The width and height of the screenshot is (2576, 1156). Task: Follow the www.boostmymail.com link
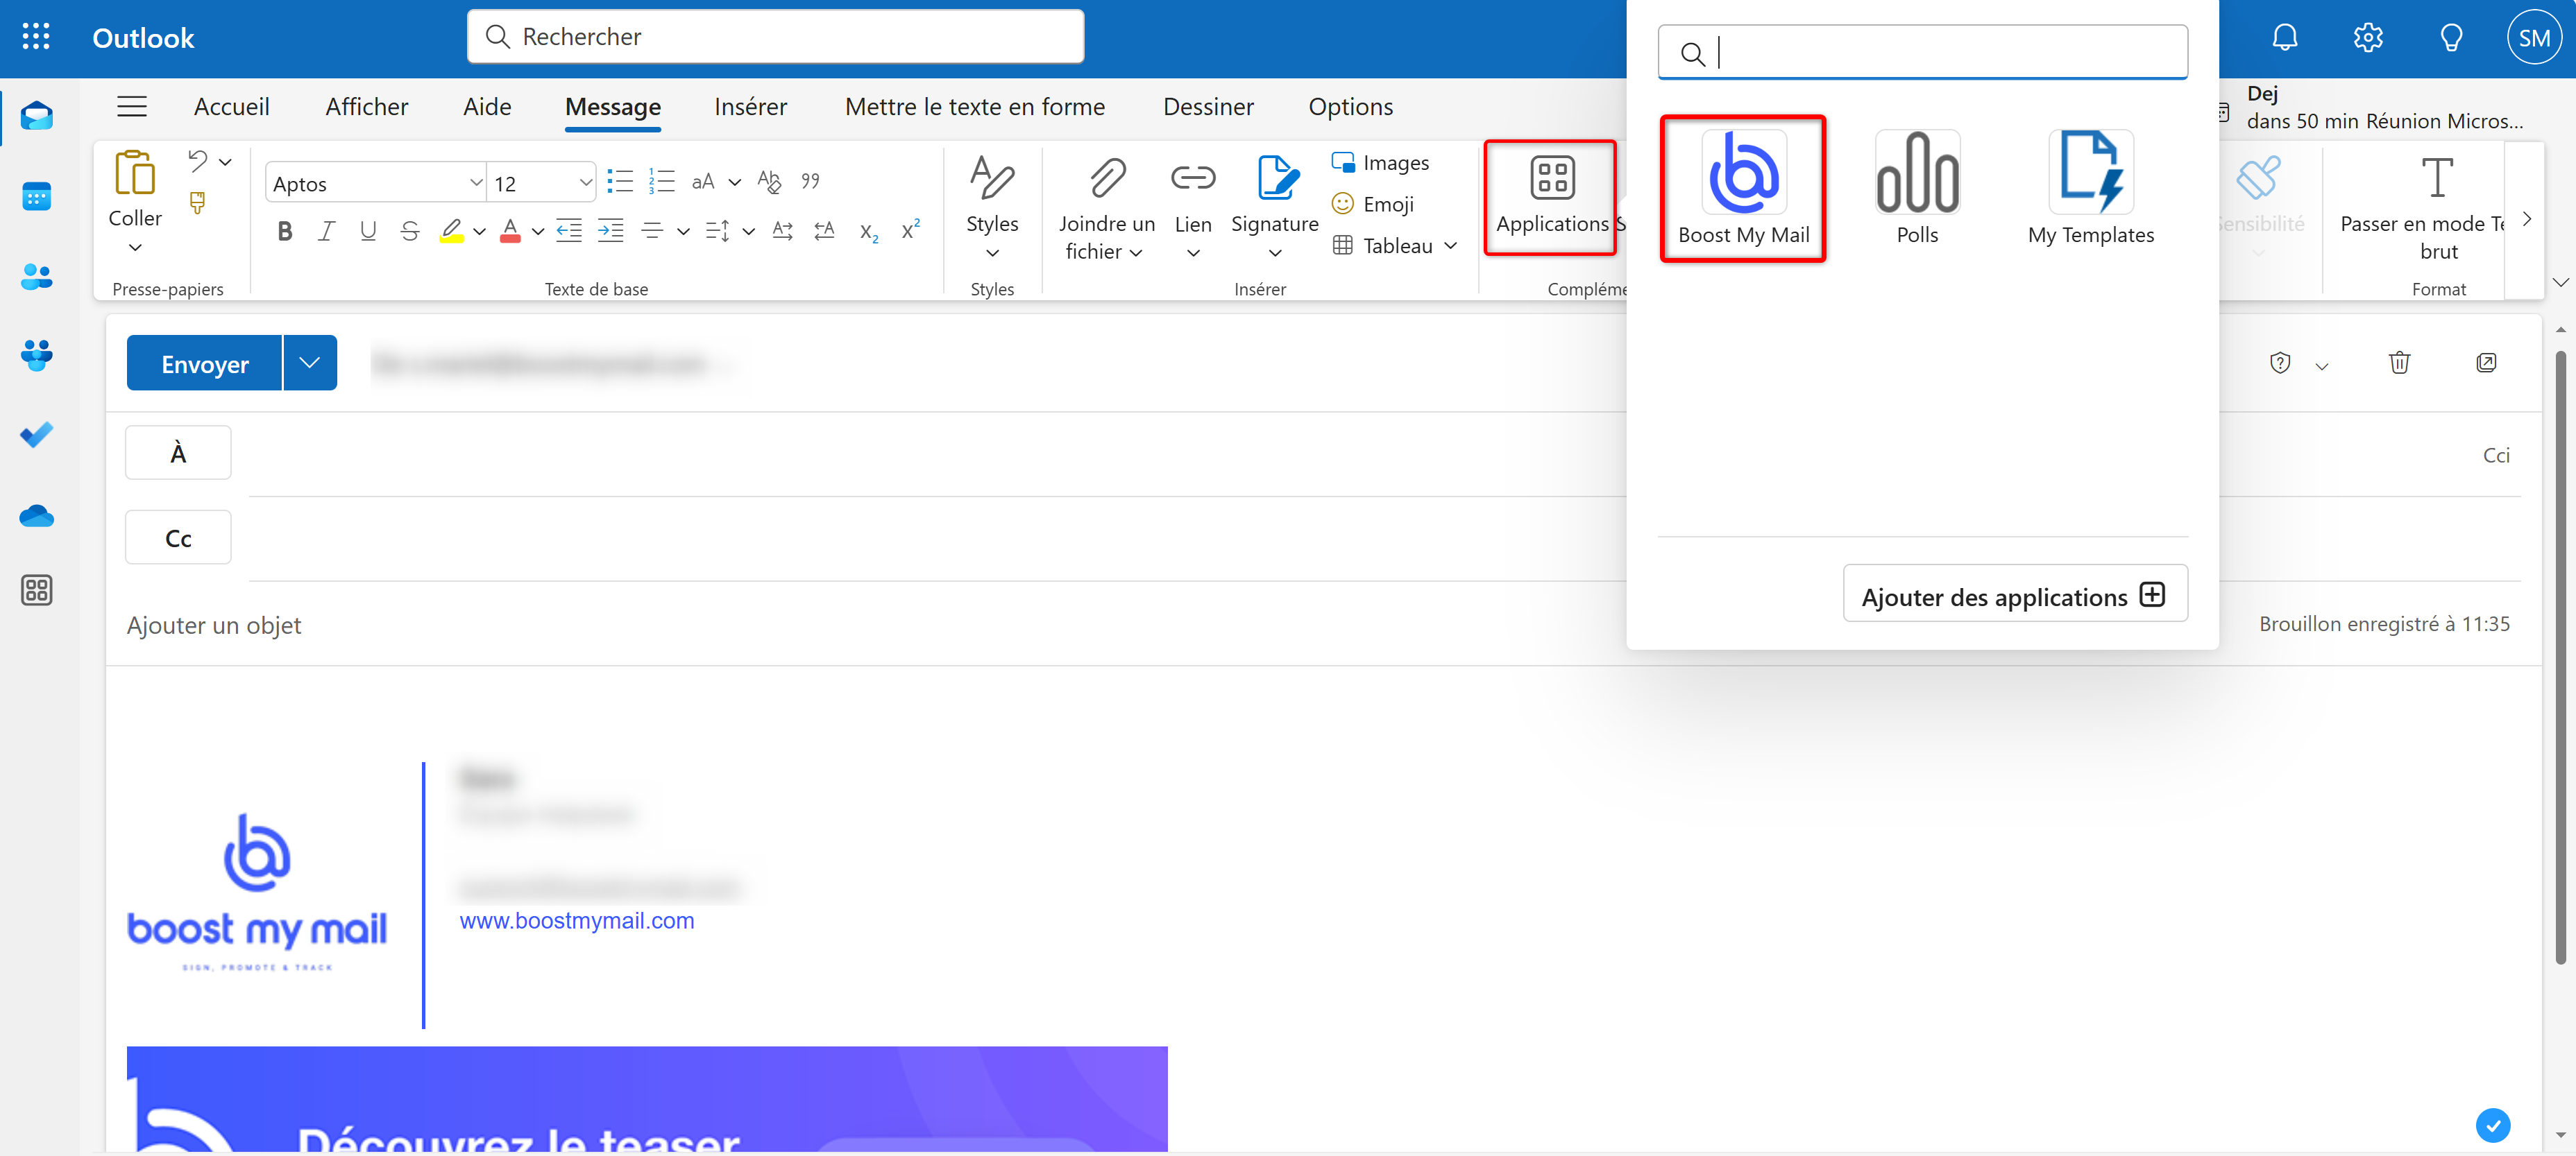[577, 920]
